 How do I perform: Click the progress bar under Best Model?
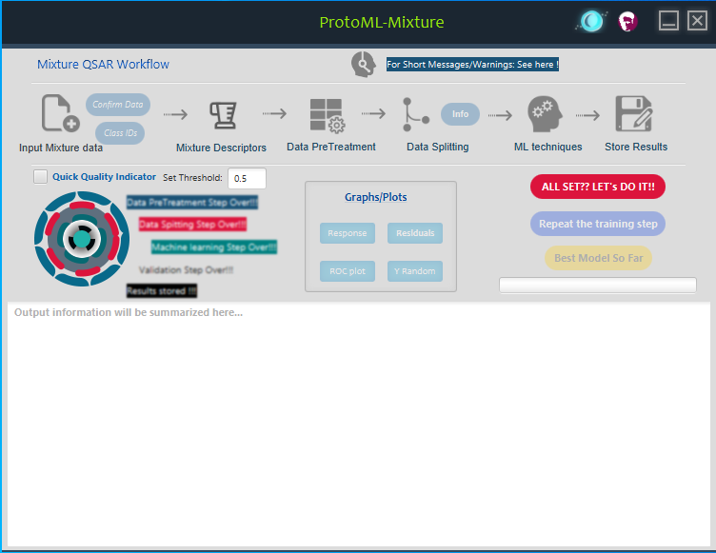click(x=598, y=286)
